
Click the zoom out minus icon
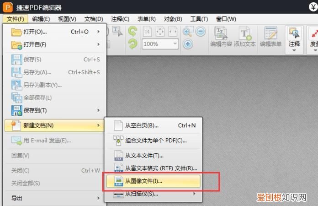[201, 31]
